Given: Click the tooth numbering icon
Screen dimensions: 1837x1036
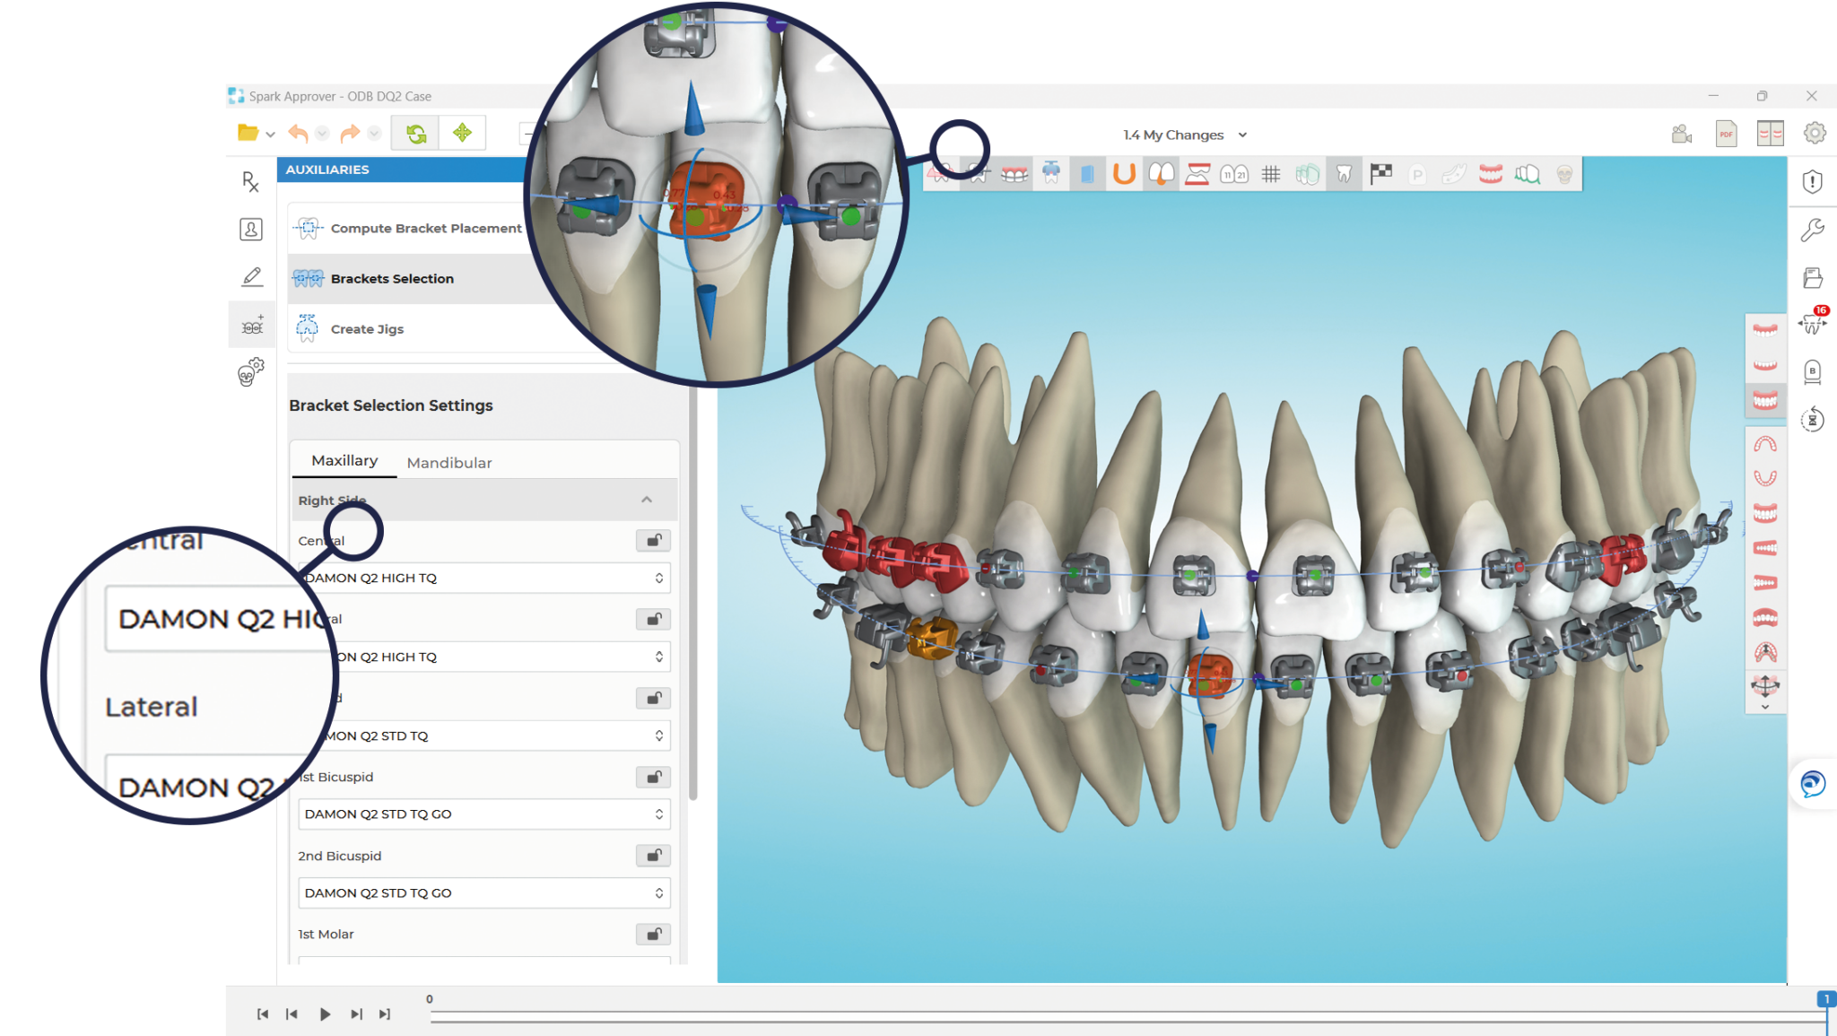Looking at the screenshot, I should tap(1234, 174).
